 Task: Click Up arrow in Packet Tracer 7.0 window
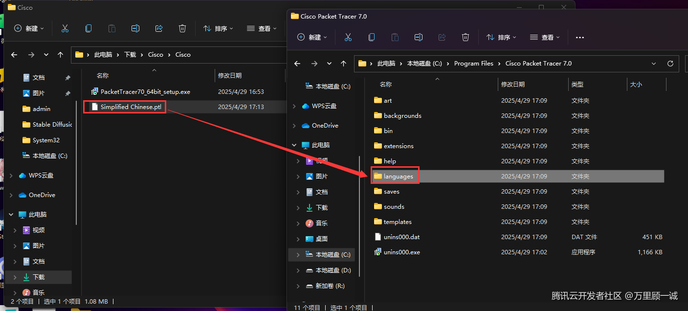pyautogui.click(x=344, y=64)
